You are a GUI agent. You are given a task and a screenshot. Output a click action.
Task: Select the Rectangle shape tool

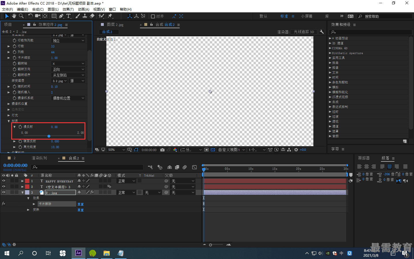[x=54, y=16]
